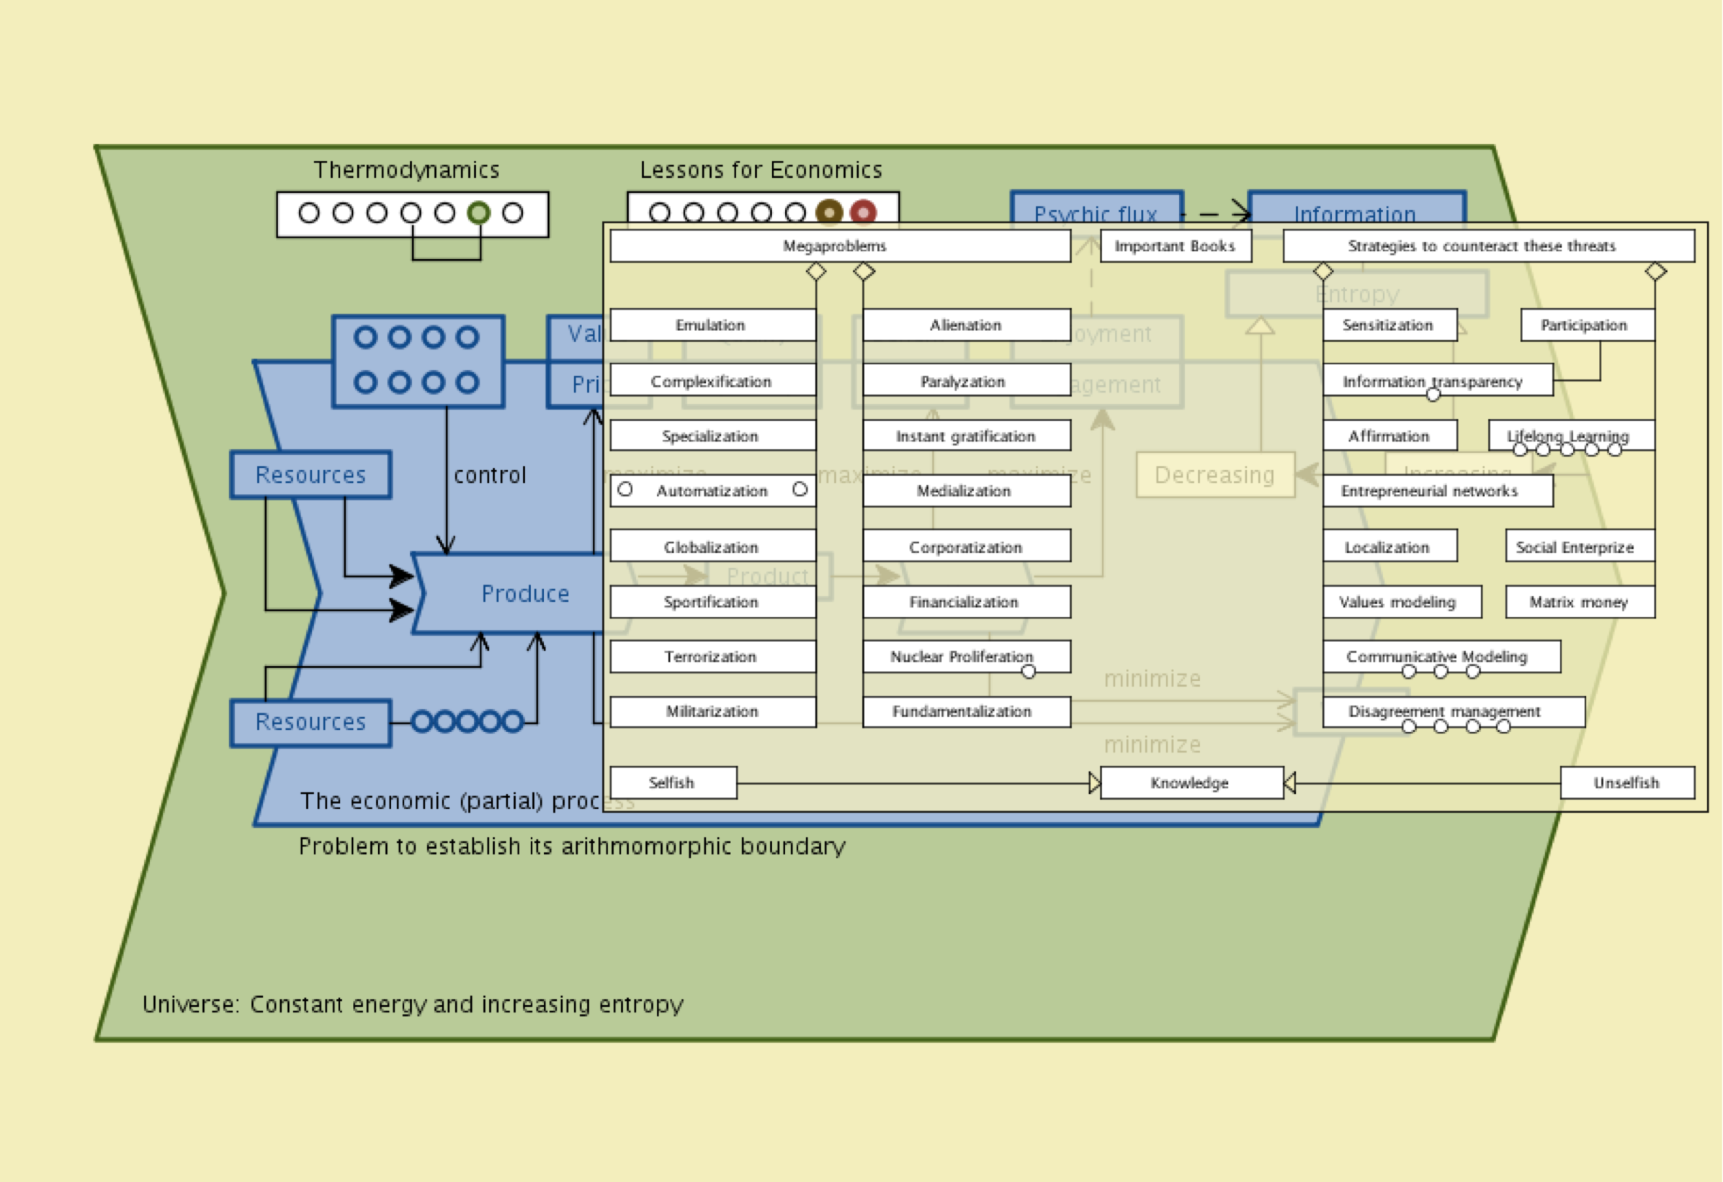Click the circle on Nuclear Proliferation box

pos(1029,672)
